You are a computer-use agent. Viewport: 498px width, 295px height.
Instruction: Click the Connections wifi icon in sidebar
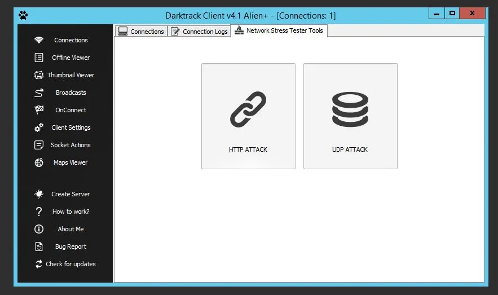click(39, 40)
